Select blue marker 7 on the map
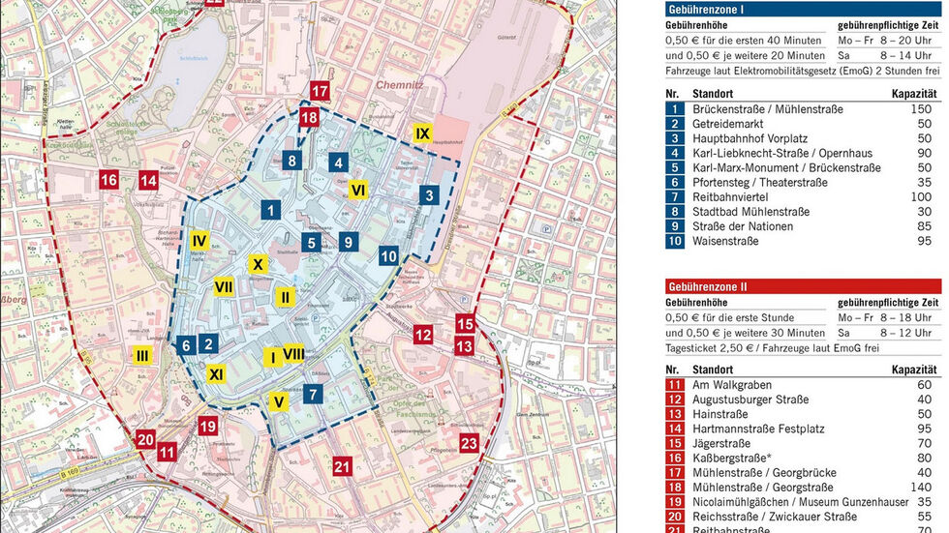The image size is (949, 533). [x=312, y=394]
